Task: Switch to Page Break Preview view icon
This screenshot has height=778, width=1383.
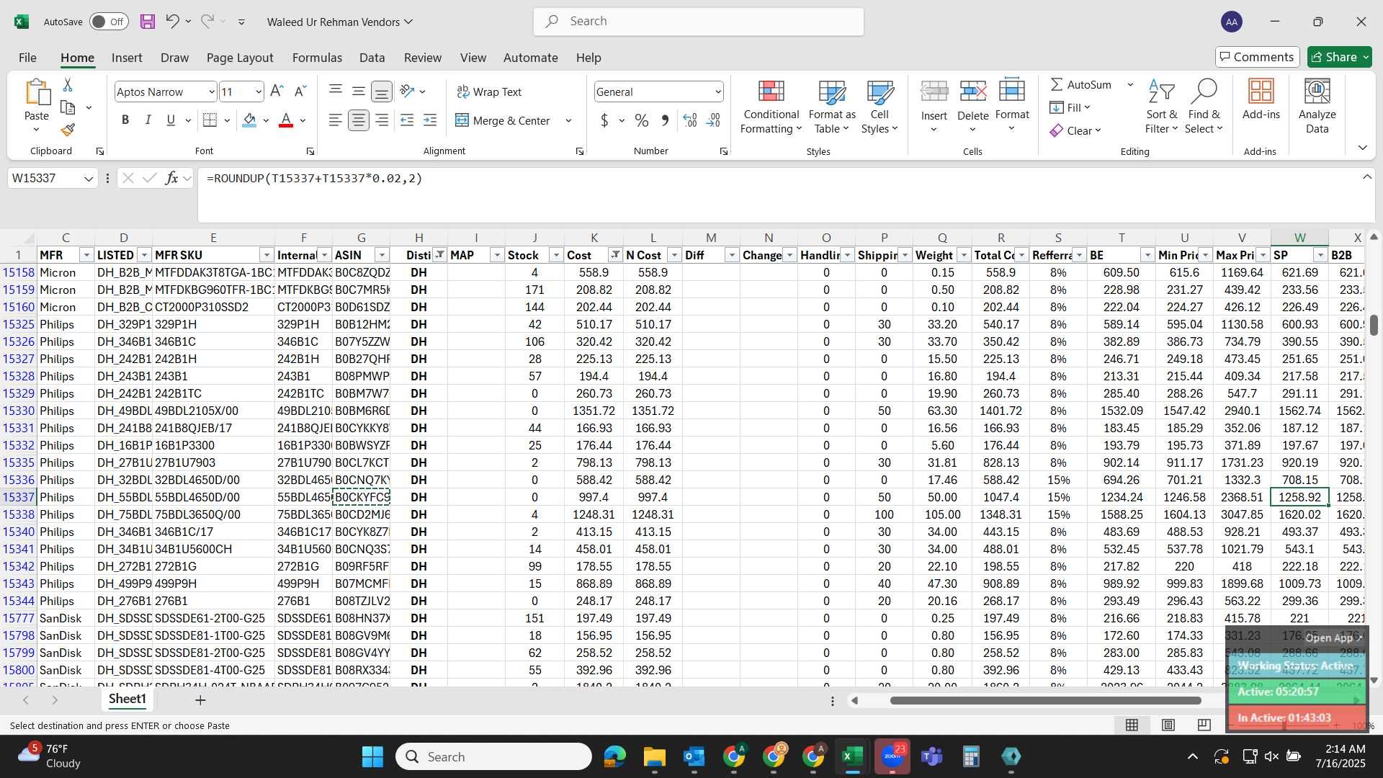Action: pyautogui.click(x=1204, y=725)
